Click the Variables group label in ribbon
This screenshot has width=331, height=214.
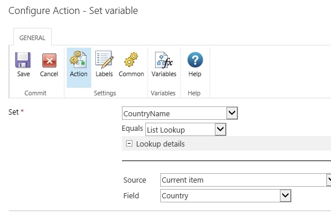tap(163, 93)
